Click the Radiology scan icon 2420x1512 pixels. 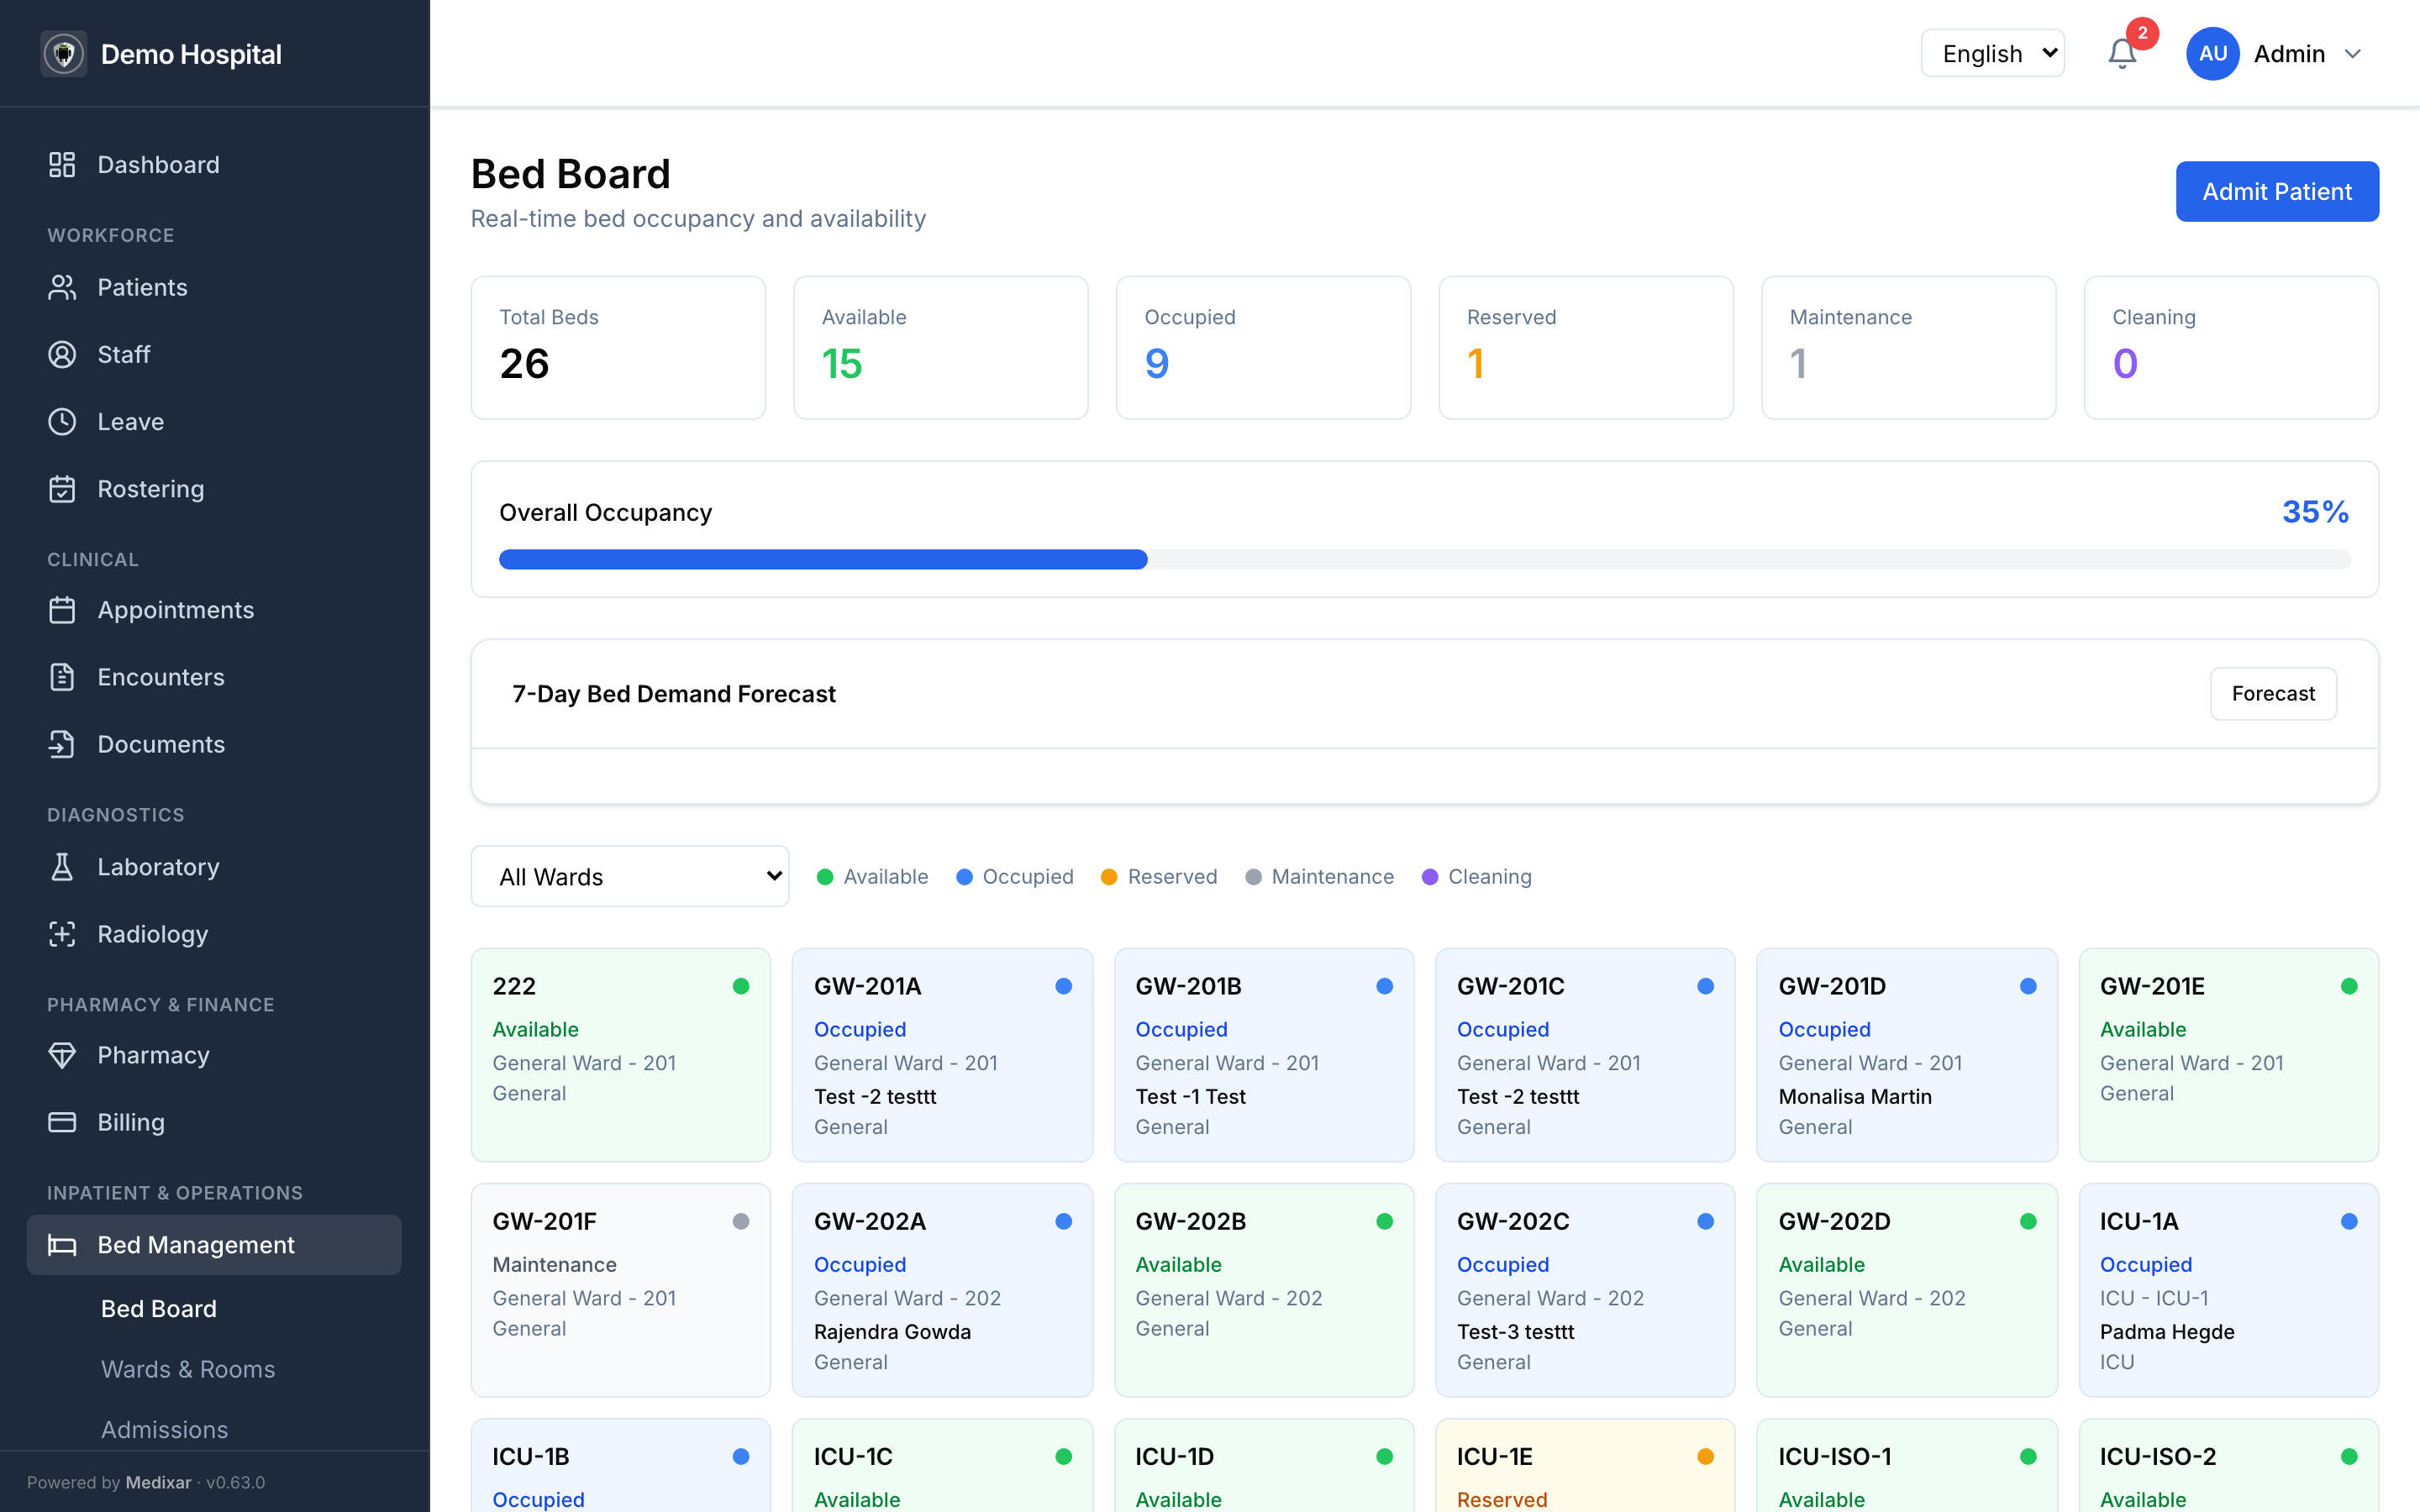(62, 934)
